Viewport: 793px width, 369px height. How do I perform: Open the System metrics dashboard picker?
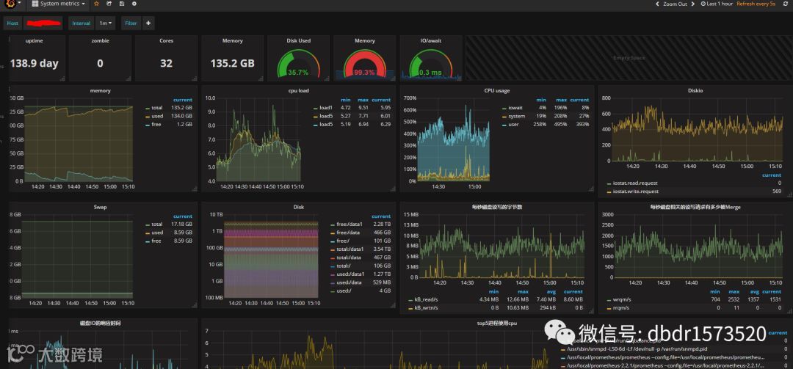tap(58, 4)
